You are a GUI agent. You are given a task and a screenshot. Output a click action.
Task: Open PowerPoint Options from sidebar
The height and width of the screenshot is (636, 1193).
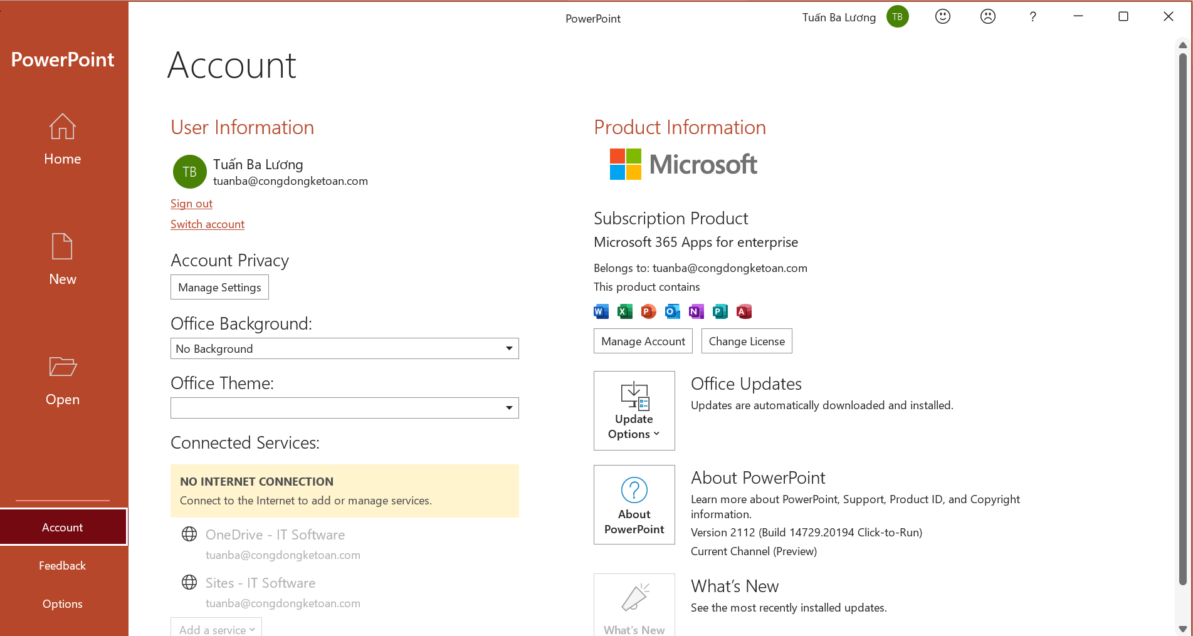[63, 603]
